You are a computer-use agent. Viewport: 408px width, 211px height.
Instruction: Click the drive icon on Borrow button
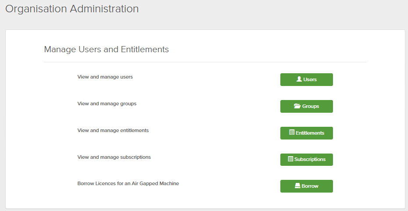[x=297, y=186]
